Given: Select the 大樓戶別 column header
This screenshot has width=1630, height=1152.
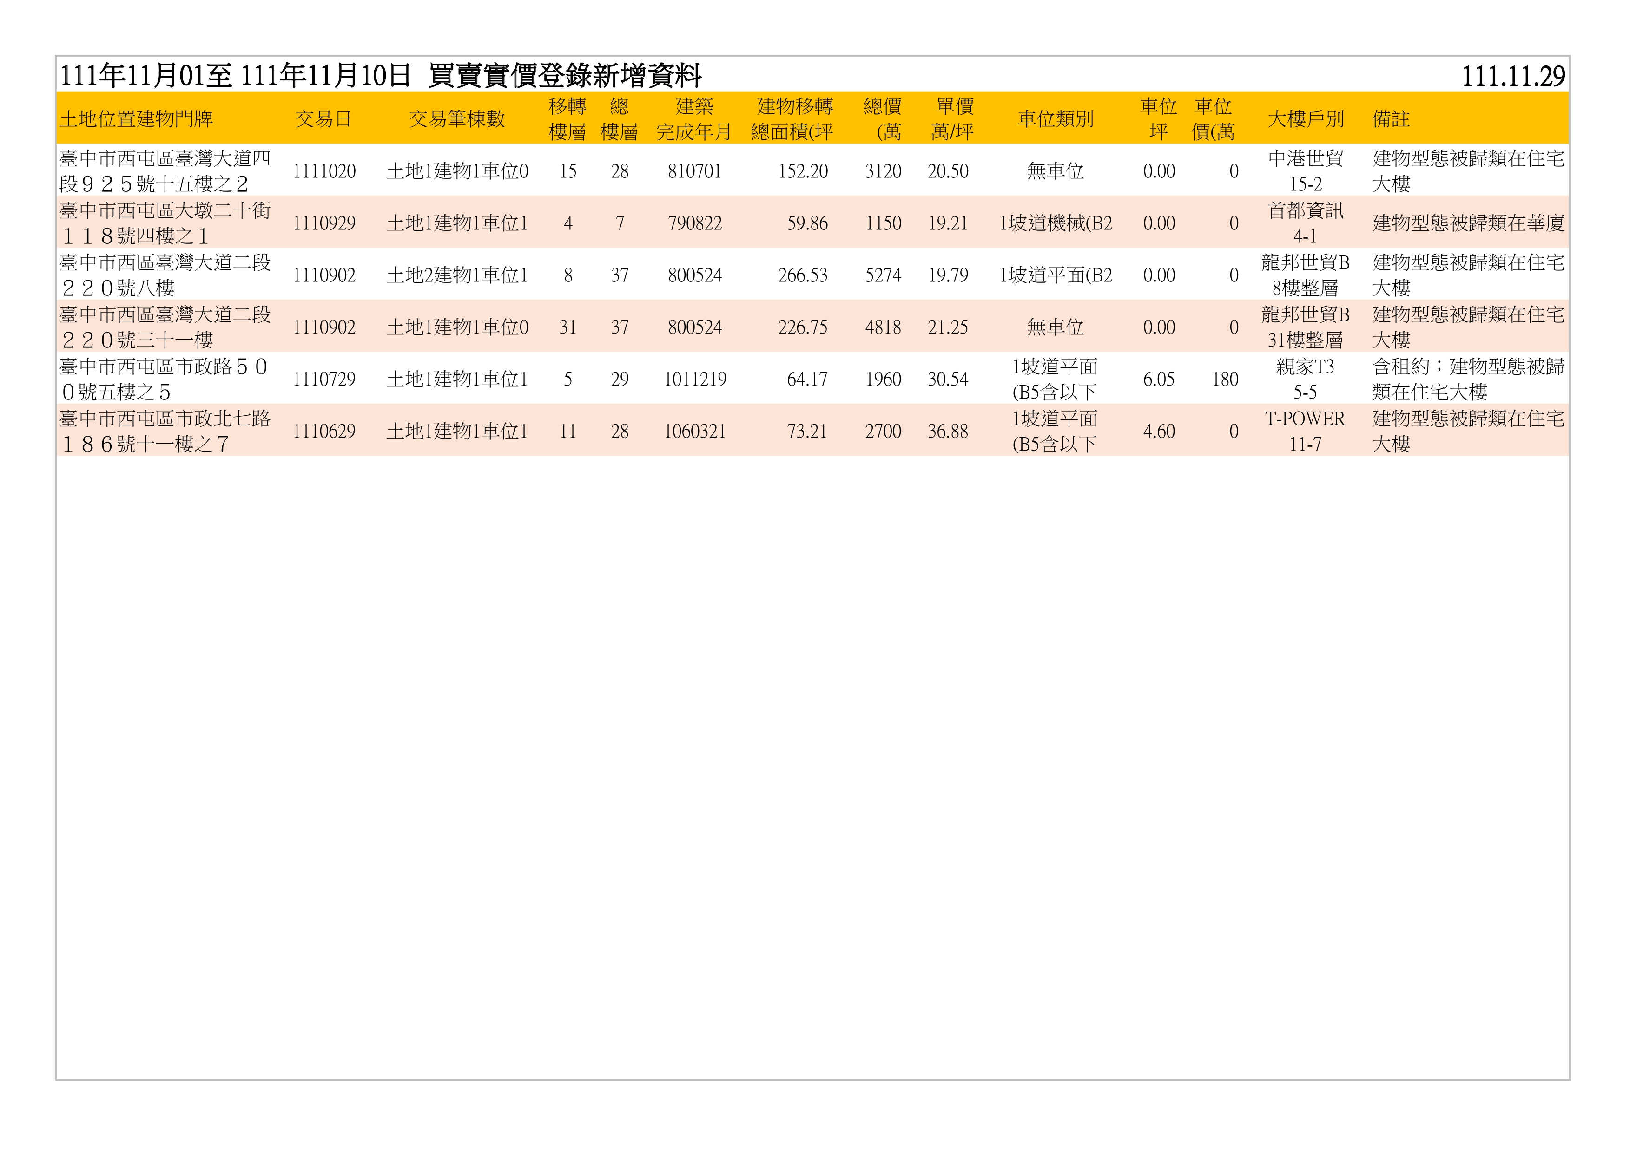Looking at the screenshot, I should pos(1306,118).
